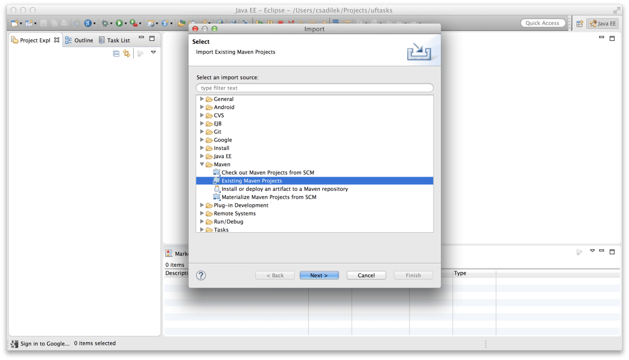This screenshot has width=629, height=360.
Task: Click the open folder toolbar icon
Action: coord(181,23)
